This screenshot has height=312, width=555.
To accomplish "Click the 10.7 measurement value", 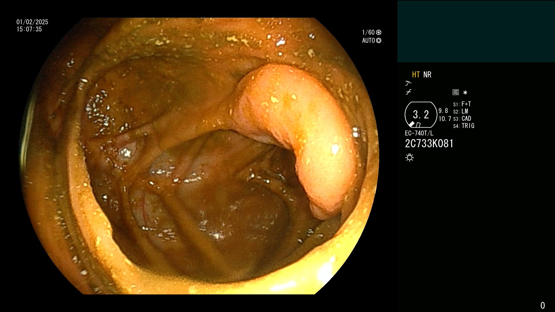I will pyautogui.click(x=445, y=119).
